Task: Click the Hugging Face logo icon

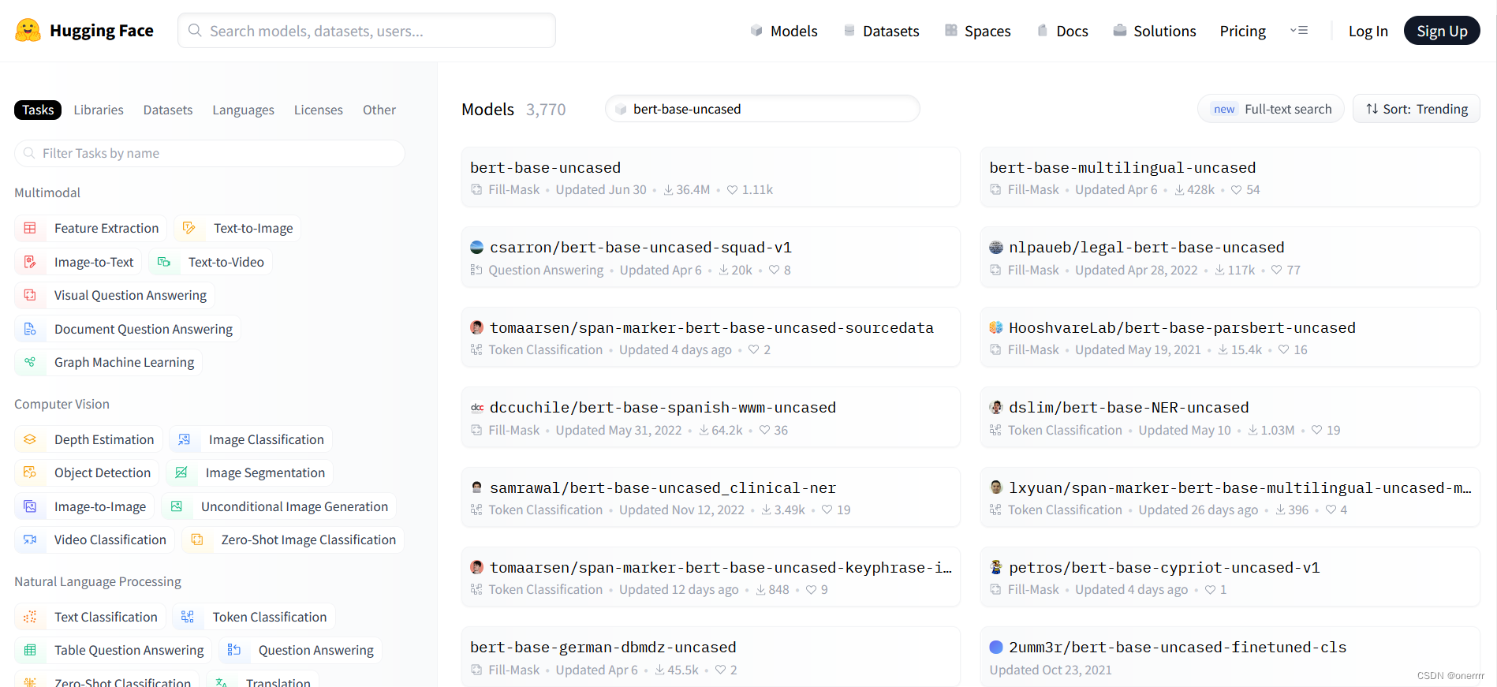Action: point(28,30)
